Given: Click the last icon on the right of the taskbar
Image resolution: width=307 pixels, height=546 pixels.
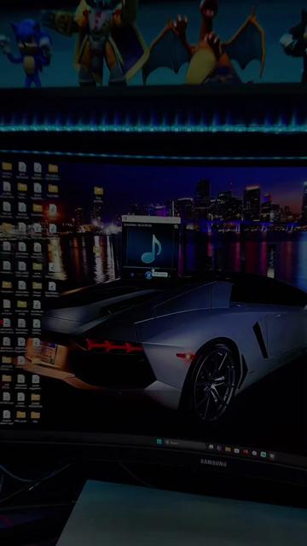Looking at the screenshot, I should tap(272, 456).
